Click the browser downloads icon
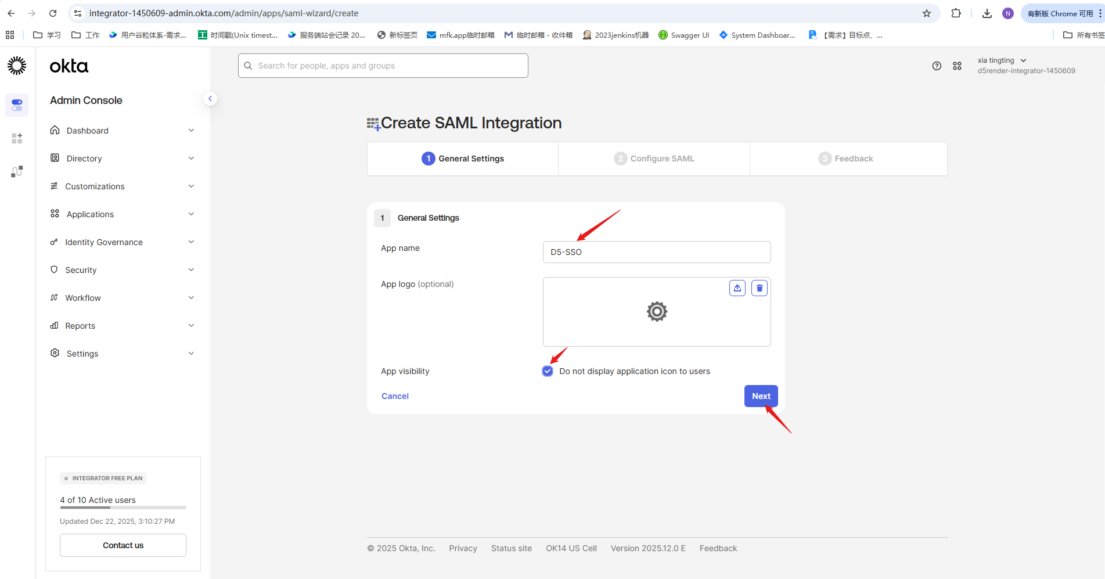Image resolution: width=1105 pixels, height=579 pixels. 987,13
